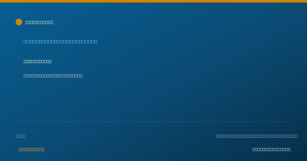
Task: Click the light blue headline text line
Action: click(x=60, y=41)
